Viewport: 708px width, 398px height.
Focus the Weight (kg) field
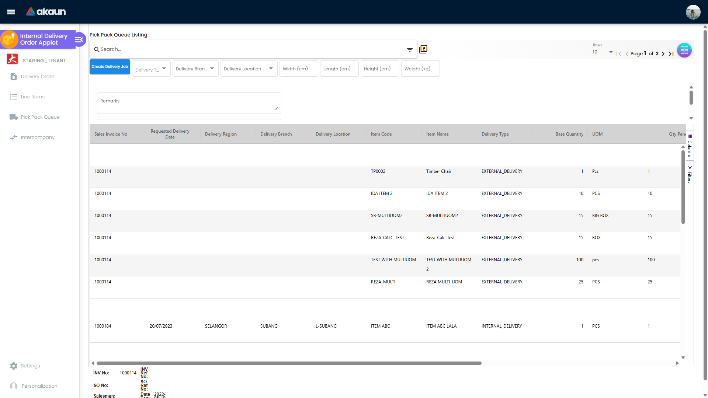coord(420,69)
